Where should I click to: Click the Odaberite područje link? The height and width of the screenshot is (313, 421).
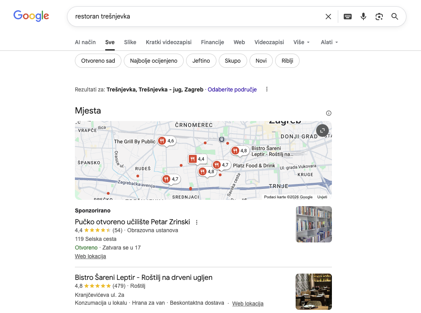[x=232, y=89]
